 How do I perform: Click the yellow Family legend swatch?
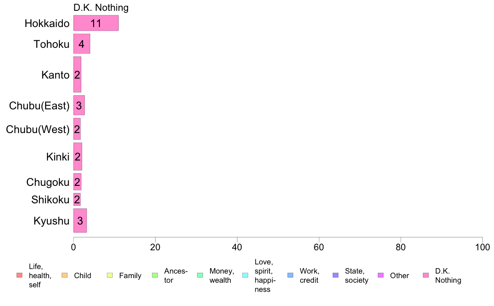[x=110, y=275]
